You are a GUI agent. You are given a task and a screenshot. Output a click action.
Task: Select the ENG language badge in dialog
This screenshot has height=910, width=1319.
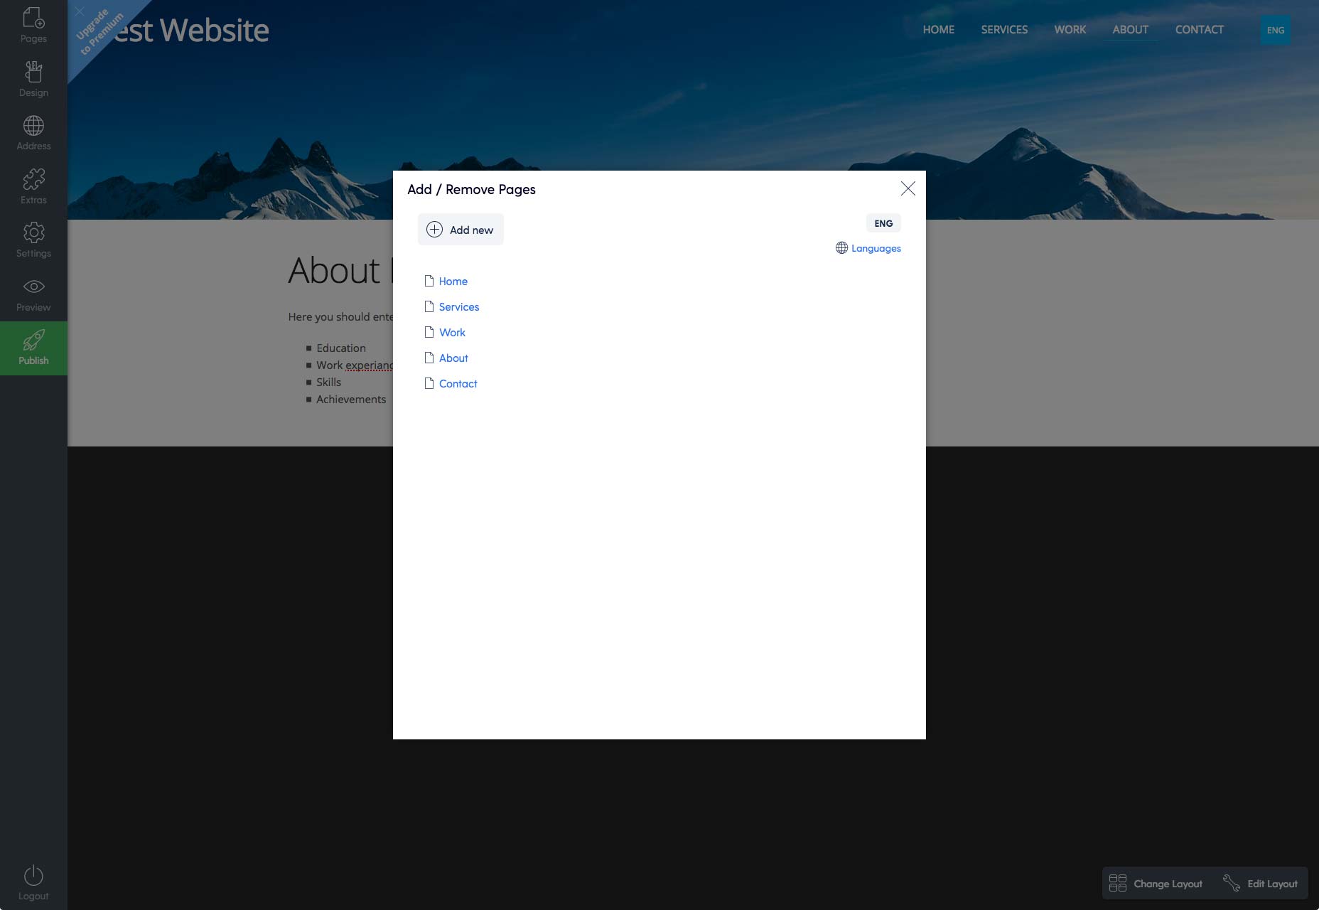tap(883, 223)
